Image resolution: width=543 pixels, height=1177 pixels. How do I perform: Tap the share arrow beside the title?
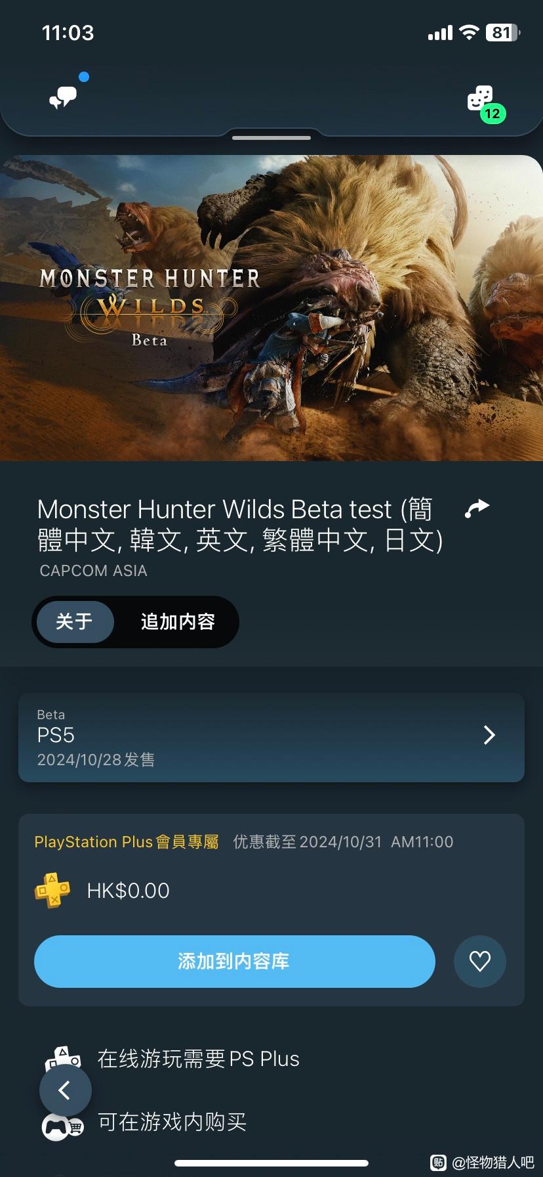[477, 508]
